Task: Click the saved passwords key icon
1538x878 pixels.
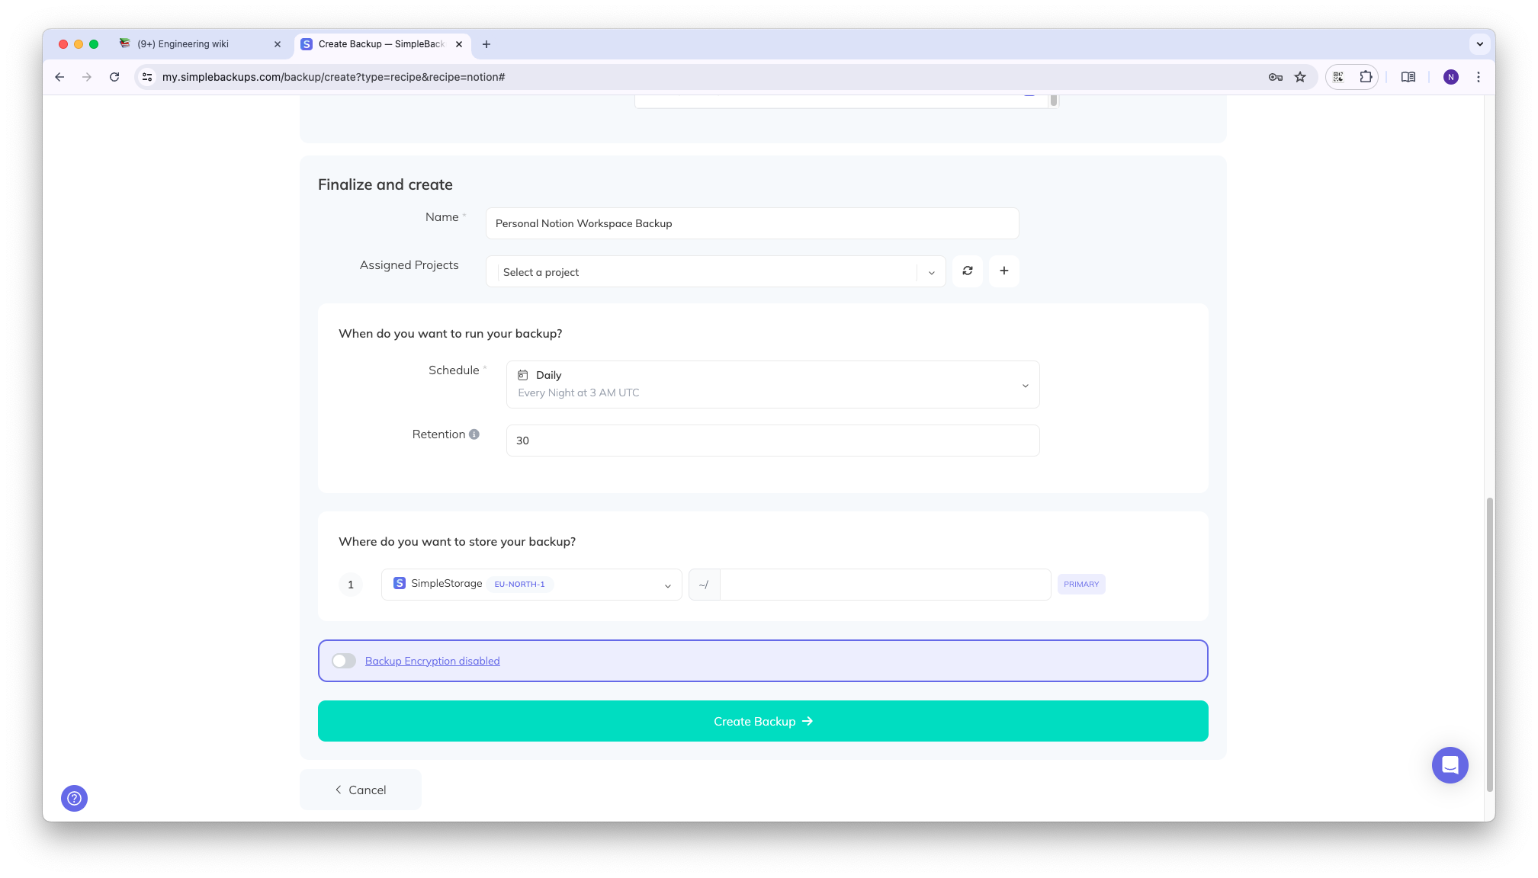Action: pos(1274,77)
